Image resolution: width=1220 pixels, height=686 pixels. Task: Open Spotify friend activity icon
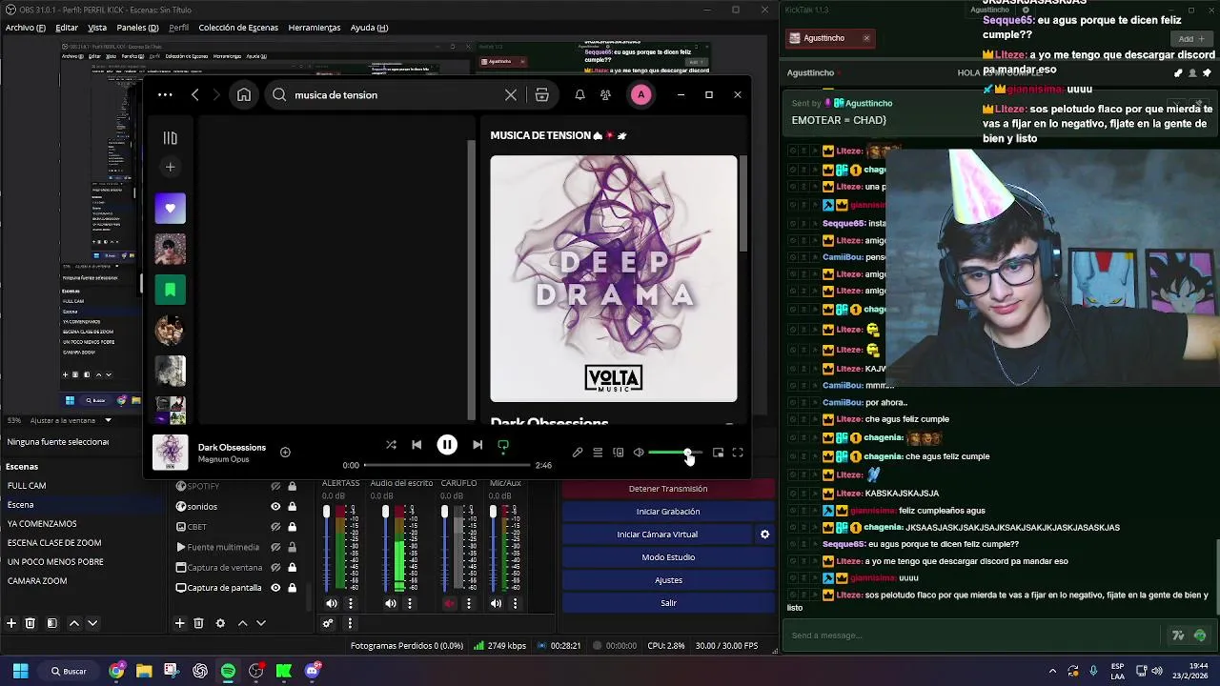pos(605,95)
